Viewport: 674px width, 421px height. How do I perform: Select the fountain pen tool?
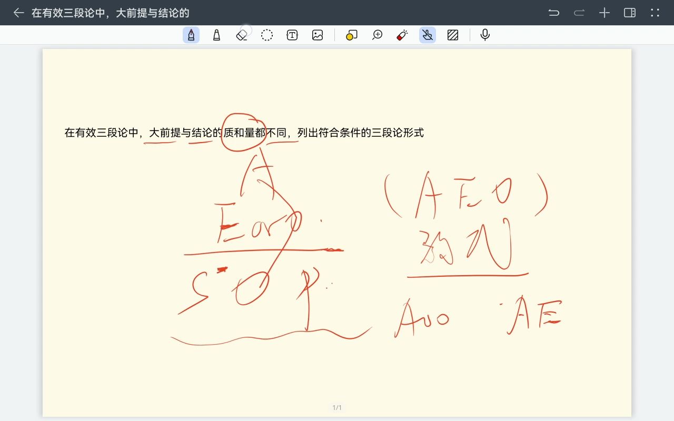pyautogui.click(x=191, y=35)
